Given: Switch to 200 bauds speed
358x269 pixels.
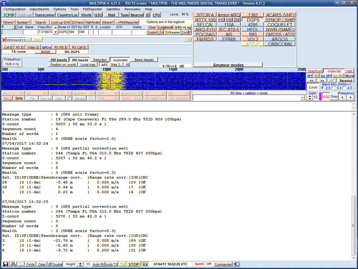Looking at the screenshot, I should 80,60.
